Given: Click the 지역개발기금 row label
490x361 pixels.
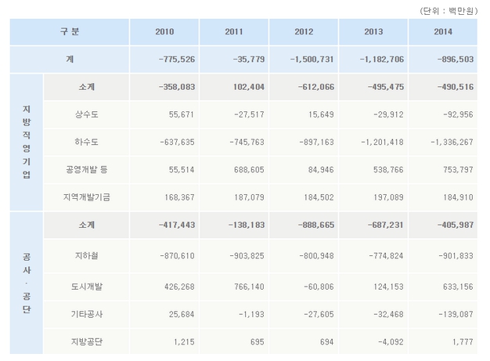Looking at the screenshot, I should [87, 197].
